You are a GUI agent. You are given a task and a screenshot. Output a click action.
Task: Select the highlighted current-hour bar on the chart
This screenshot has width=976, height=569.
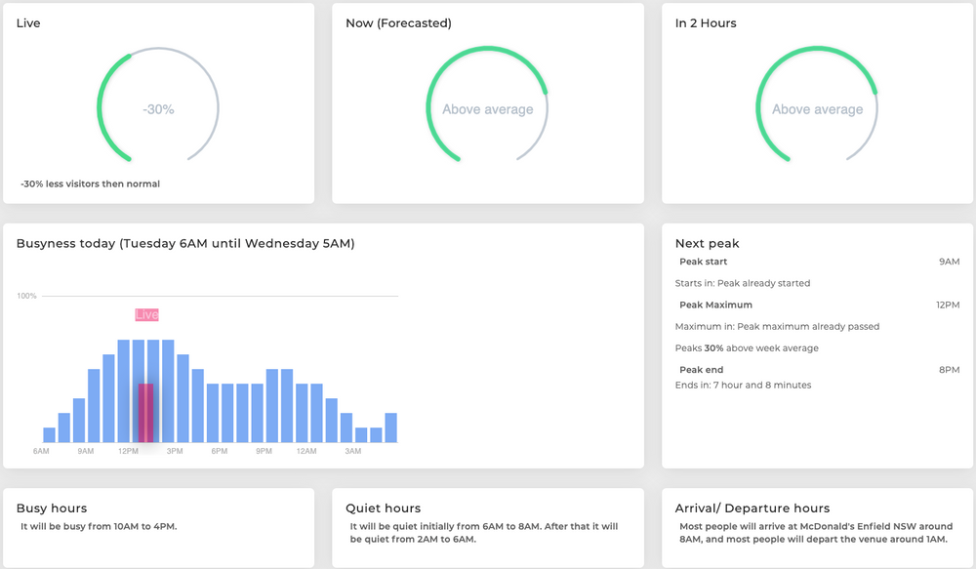pos(146,410)
